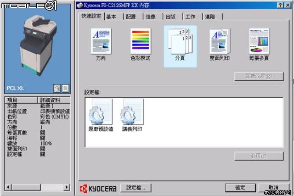This screenshot has height=196, width=294.
Task: Select the 縮放 row showing 100%
Action: click(x=38, y=144)
